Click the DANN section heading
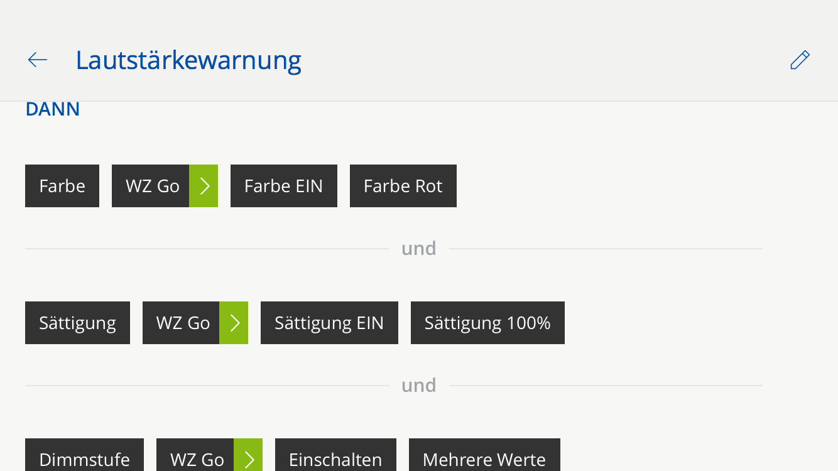This screenshot has width=838, height=471. (53, 109)
